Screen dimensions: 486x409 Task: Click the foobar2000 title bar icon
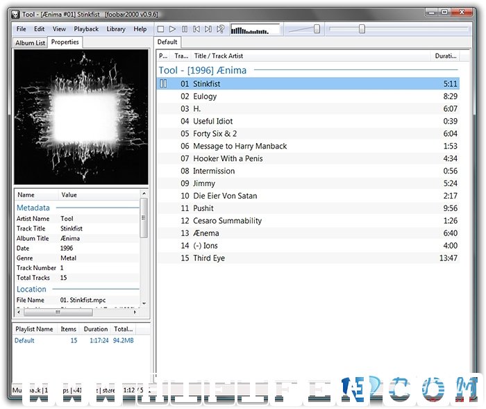click(x=15, y=15)
